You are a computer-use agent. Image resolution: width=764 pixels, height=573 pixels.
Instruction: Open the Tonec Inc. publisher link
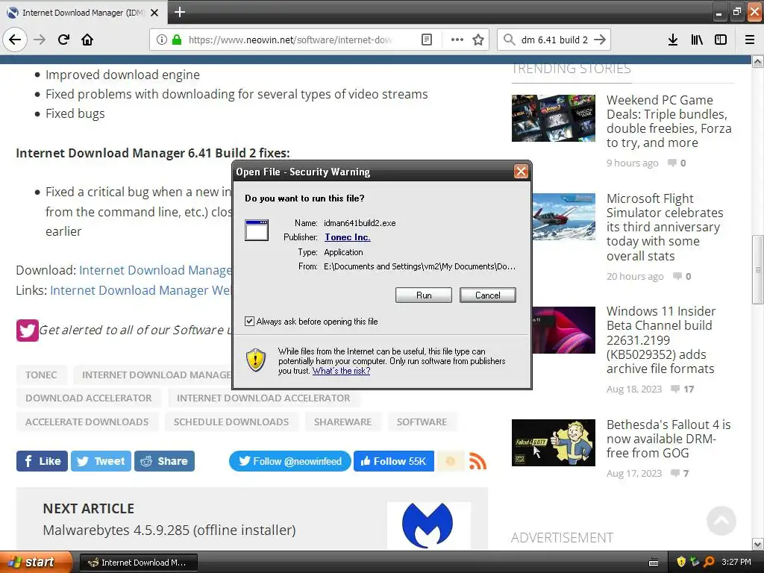click(348, 237)
